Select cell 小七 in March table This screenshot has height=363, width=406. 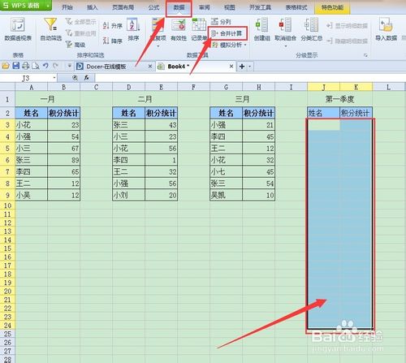227,171
